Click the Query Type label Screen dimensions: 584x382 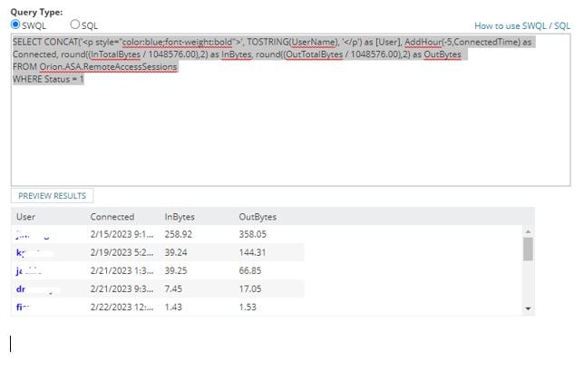point(36,12)
